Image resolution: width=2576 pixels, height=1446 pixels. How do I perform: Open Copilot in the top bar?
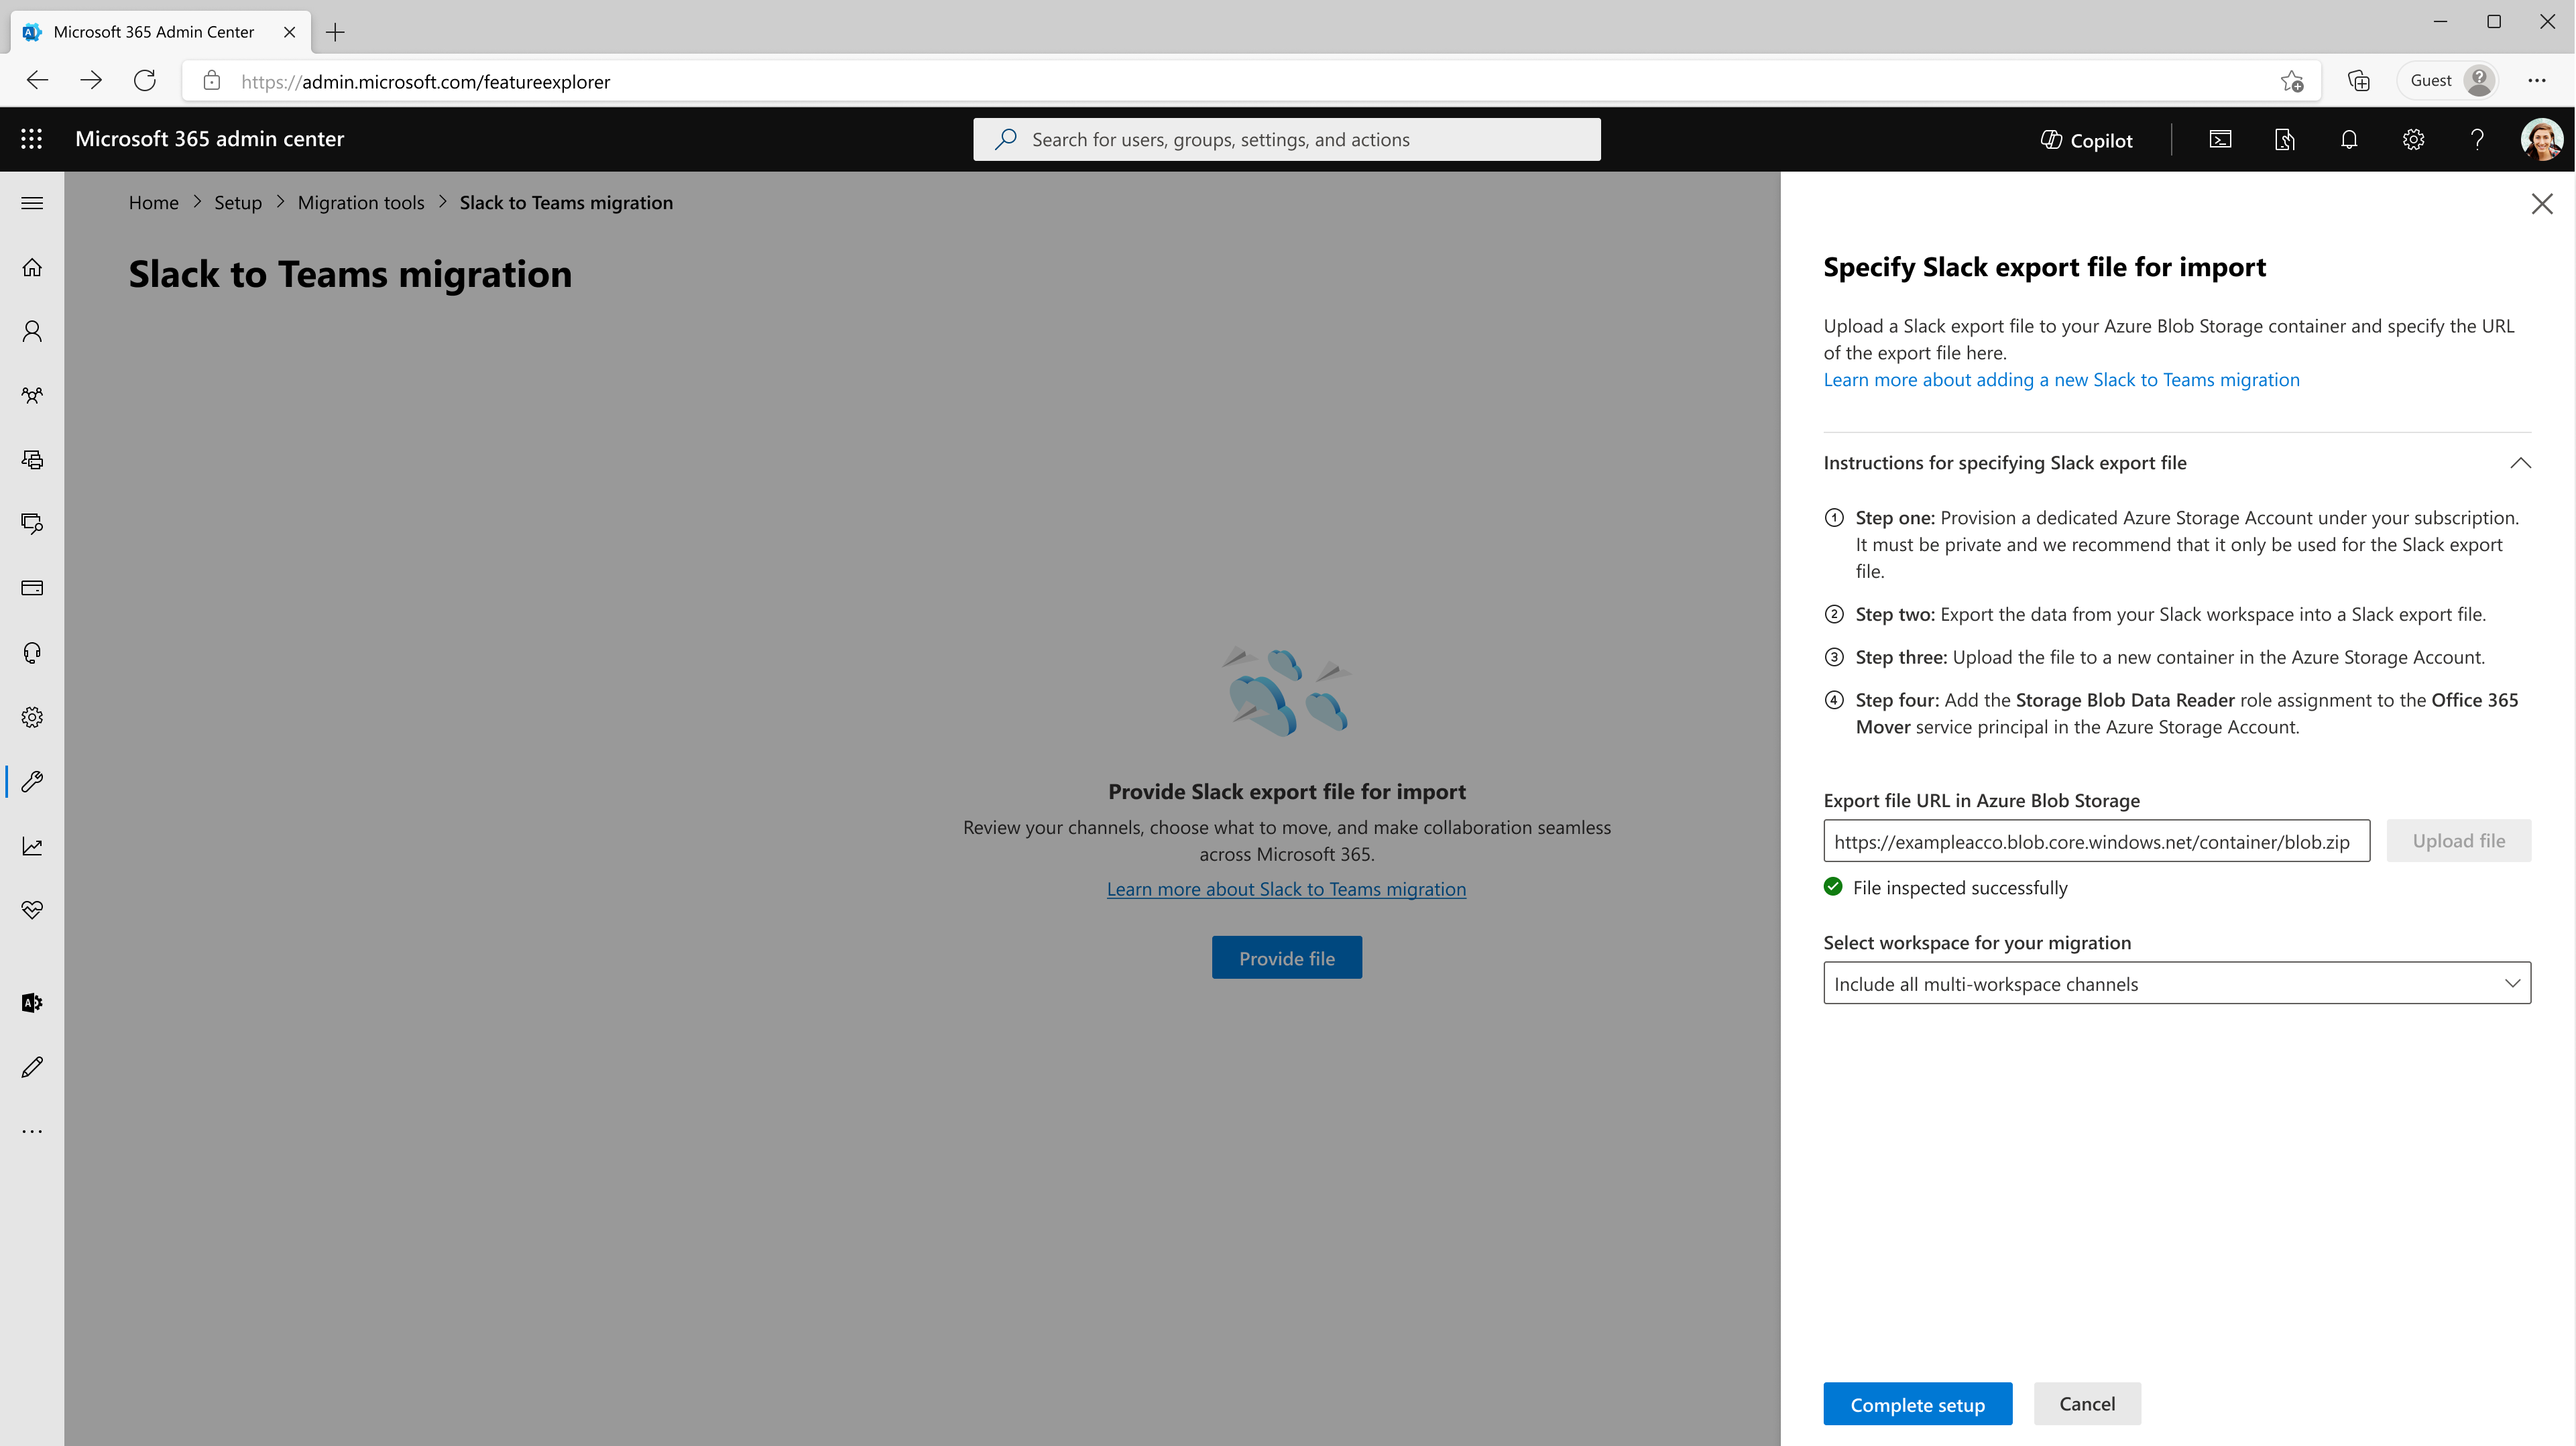pos(2087,139)
